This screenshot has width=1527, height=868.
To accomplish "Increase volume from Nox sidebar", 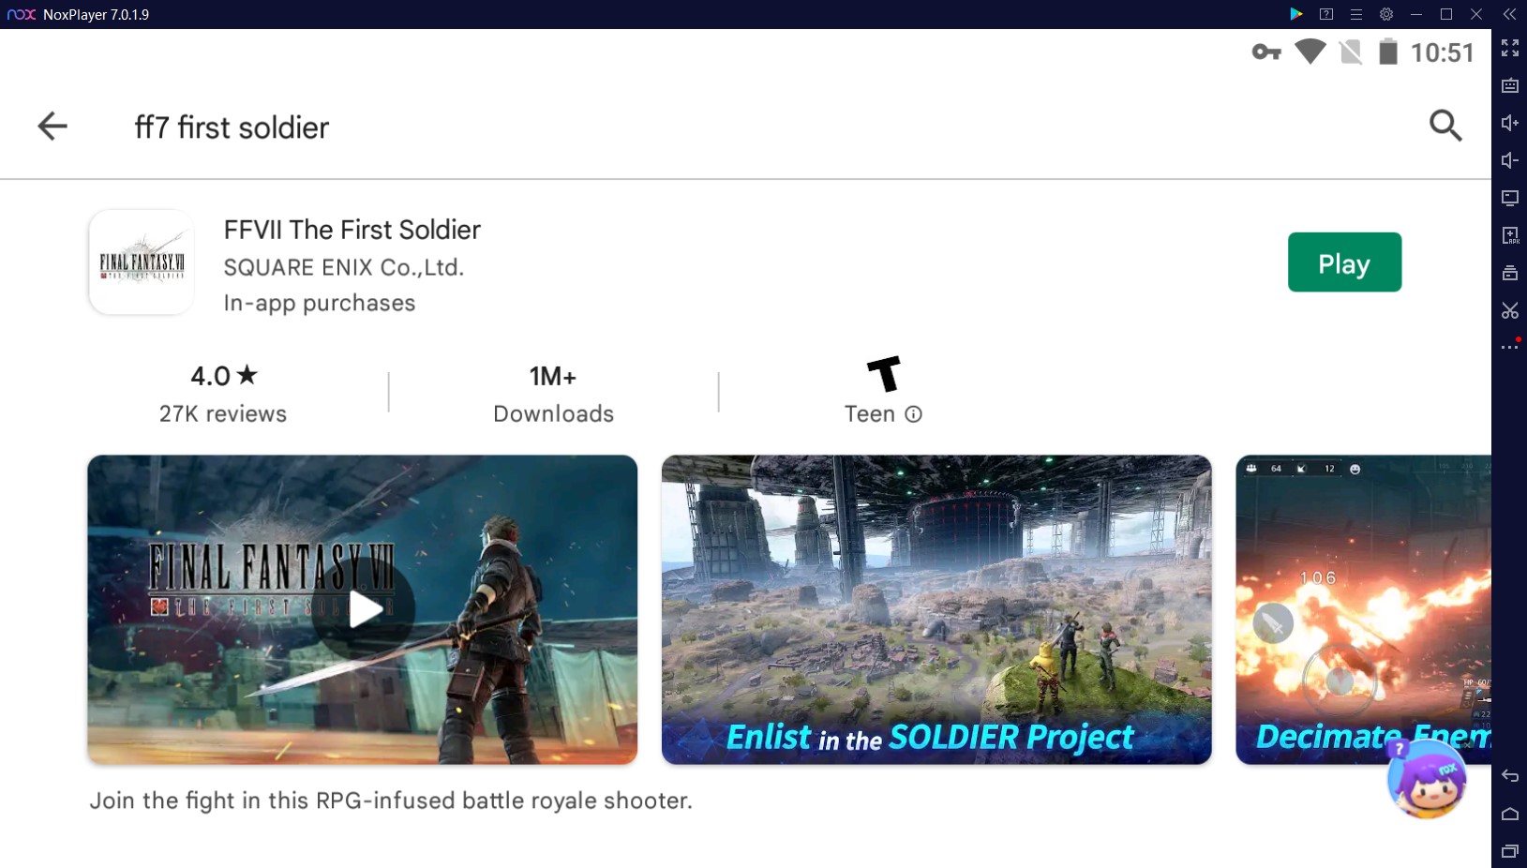I will click(1509, 123).
